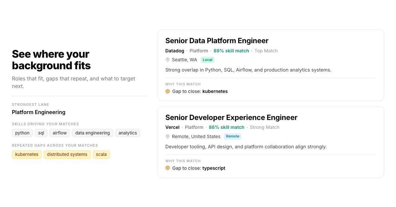Click the Remote, United States location text

196,136
